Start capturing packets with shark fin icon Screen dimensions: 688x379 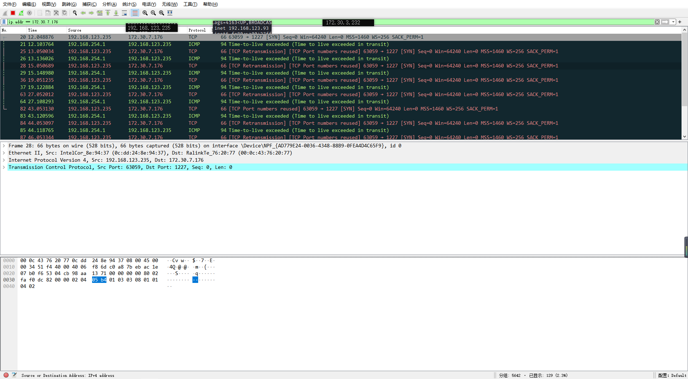tap(5, 13)
